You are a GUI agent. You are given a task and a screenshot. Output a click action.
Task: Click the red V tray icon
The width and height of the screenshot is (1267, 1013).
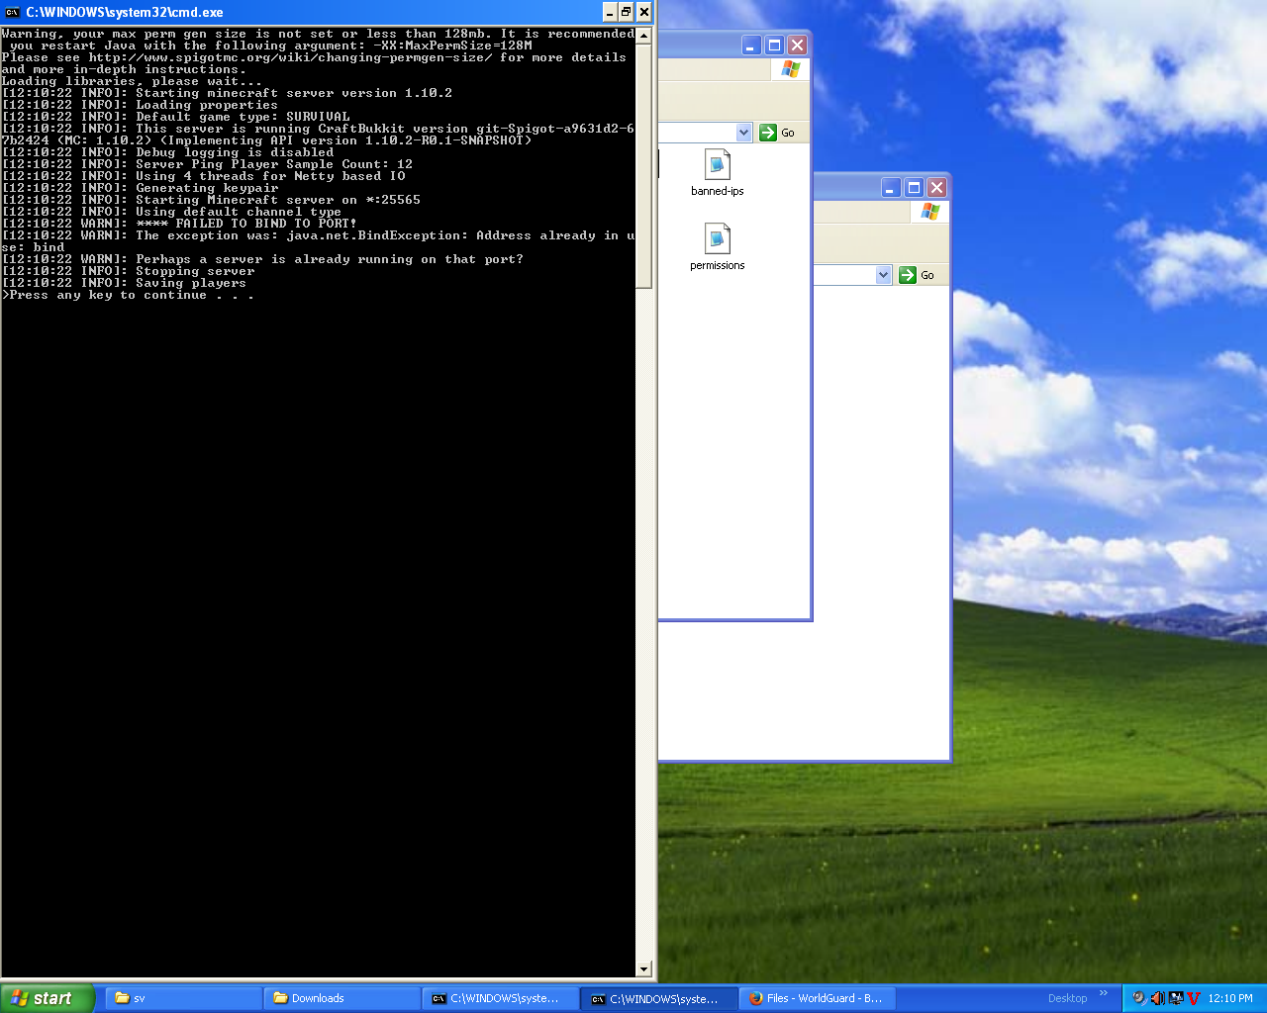point(1194,998)
